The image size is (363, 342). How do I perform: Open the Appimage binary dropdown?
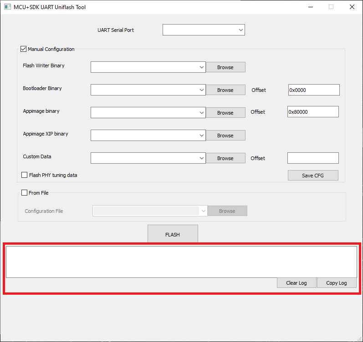[148, 113]
